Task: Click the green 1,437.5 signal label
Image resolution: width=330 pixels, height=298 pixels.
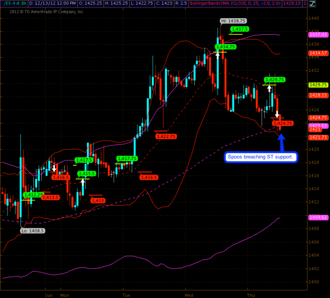Action: pyautogui.click(x=239, y=29)
